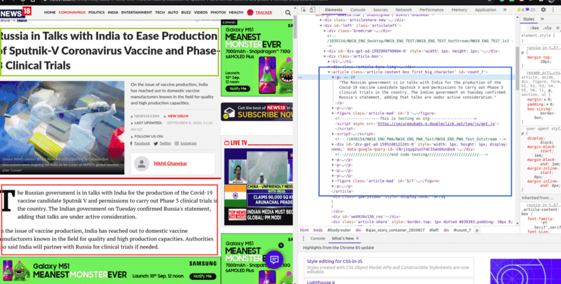Viewport: 561px width, 284px height.
Task: Select Console tab in bottom drawer
Action: [x=318, y=239]
